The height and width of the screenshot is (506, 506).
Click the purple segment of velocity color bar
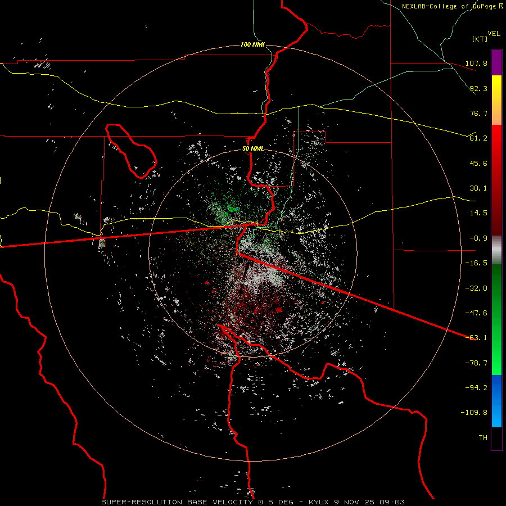(496, 62)
